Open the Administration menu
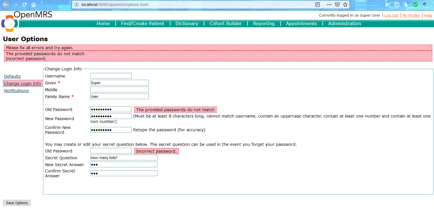 tap(345, 23)
